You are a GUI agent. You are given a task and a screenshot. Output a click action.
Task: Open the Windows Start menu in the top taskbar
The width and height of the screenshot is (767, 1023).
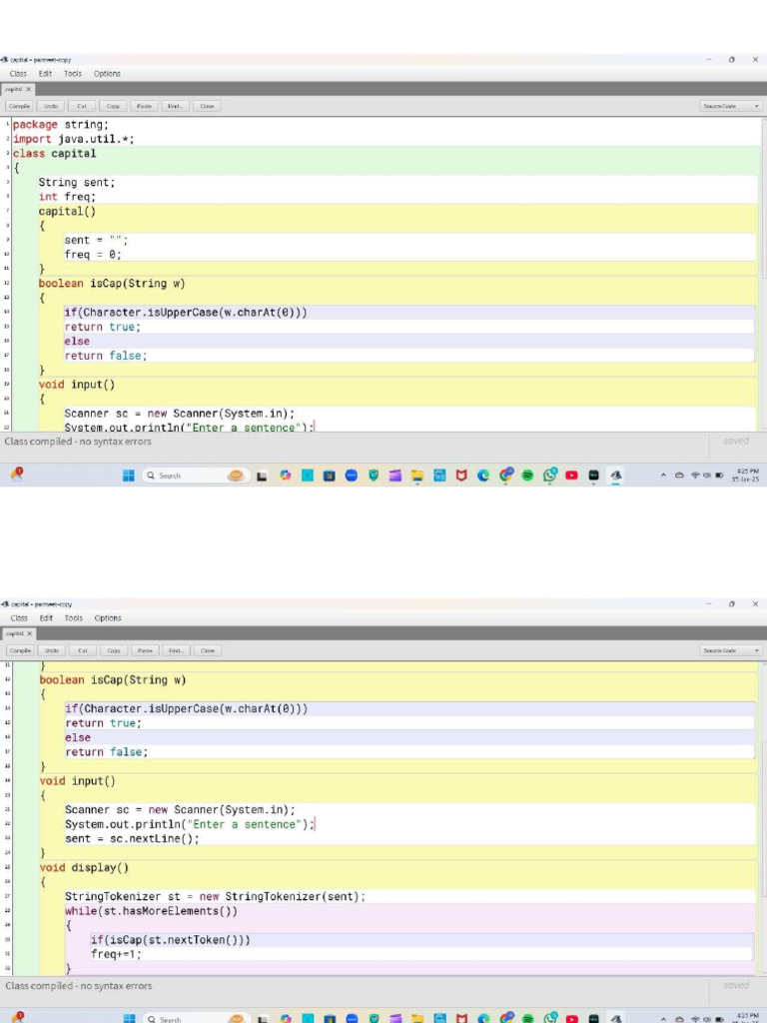(x=129, y=476)
